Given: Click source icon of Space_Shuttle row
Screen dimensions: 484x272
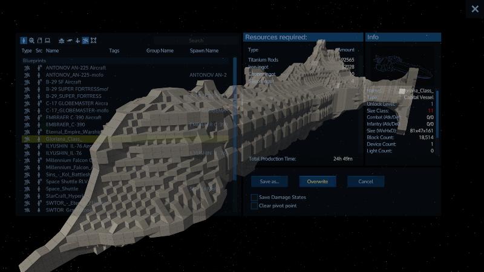Looking at the screenshot, I should click(x=39, y=189).
